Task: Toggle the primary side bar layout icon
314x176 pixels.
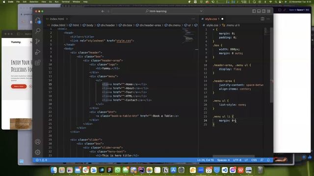Action: [x=254, y=11]
